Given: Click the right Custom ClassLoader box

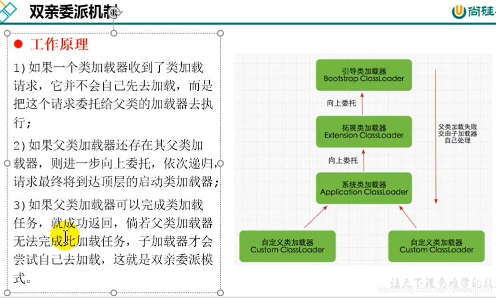Looking at the screenshot, I should (x=437, y=246).
